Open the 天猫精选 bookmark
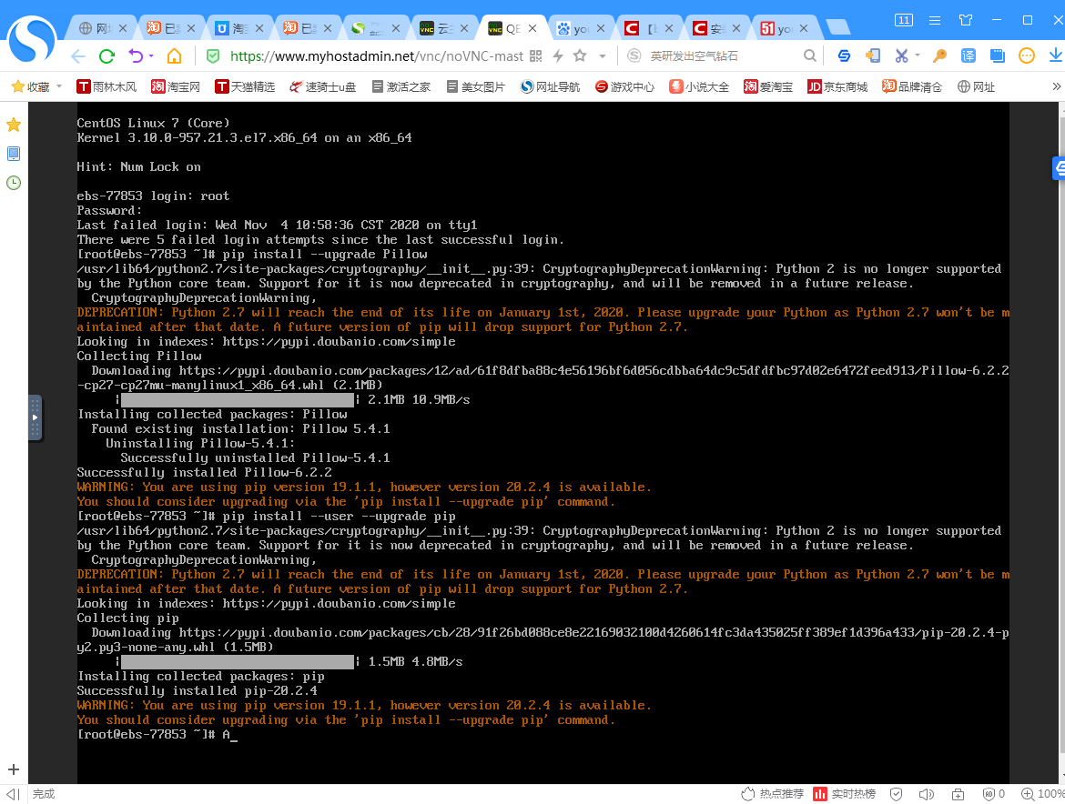This screenshot has width=1065, height=804. point(245,86)
